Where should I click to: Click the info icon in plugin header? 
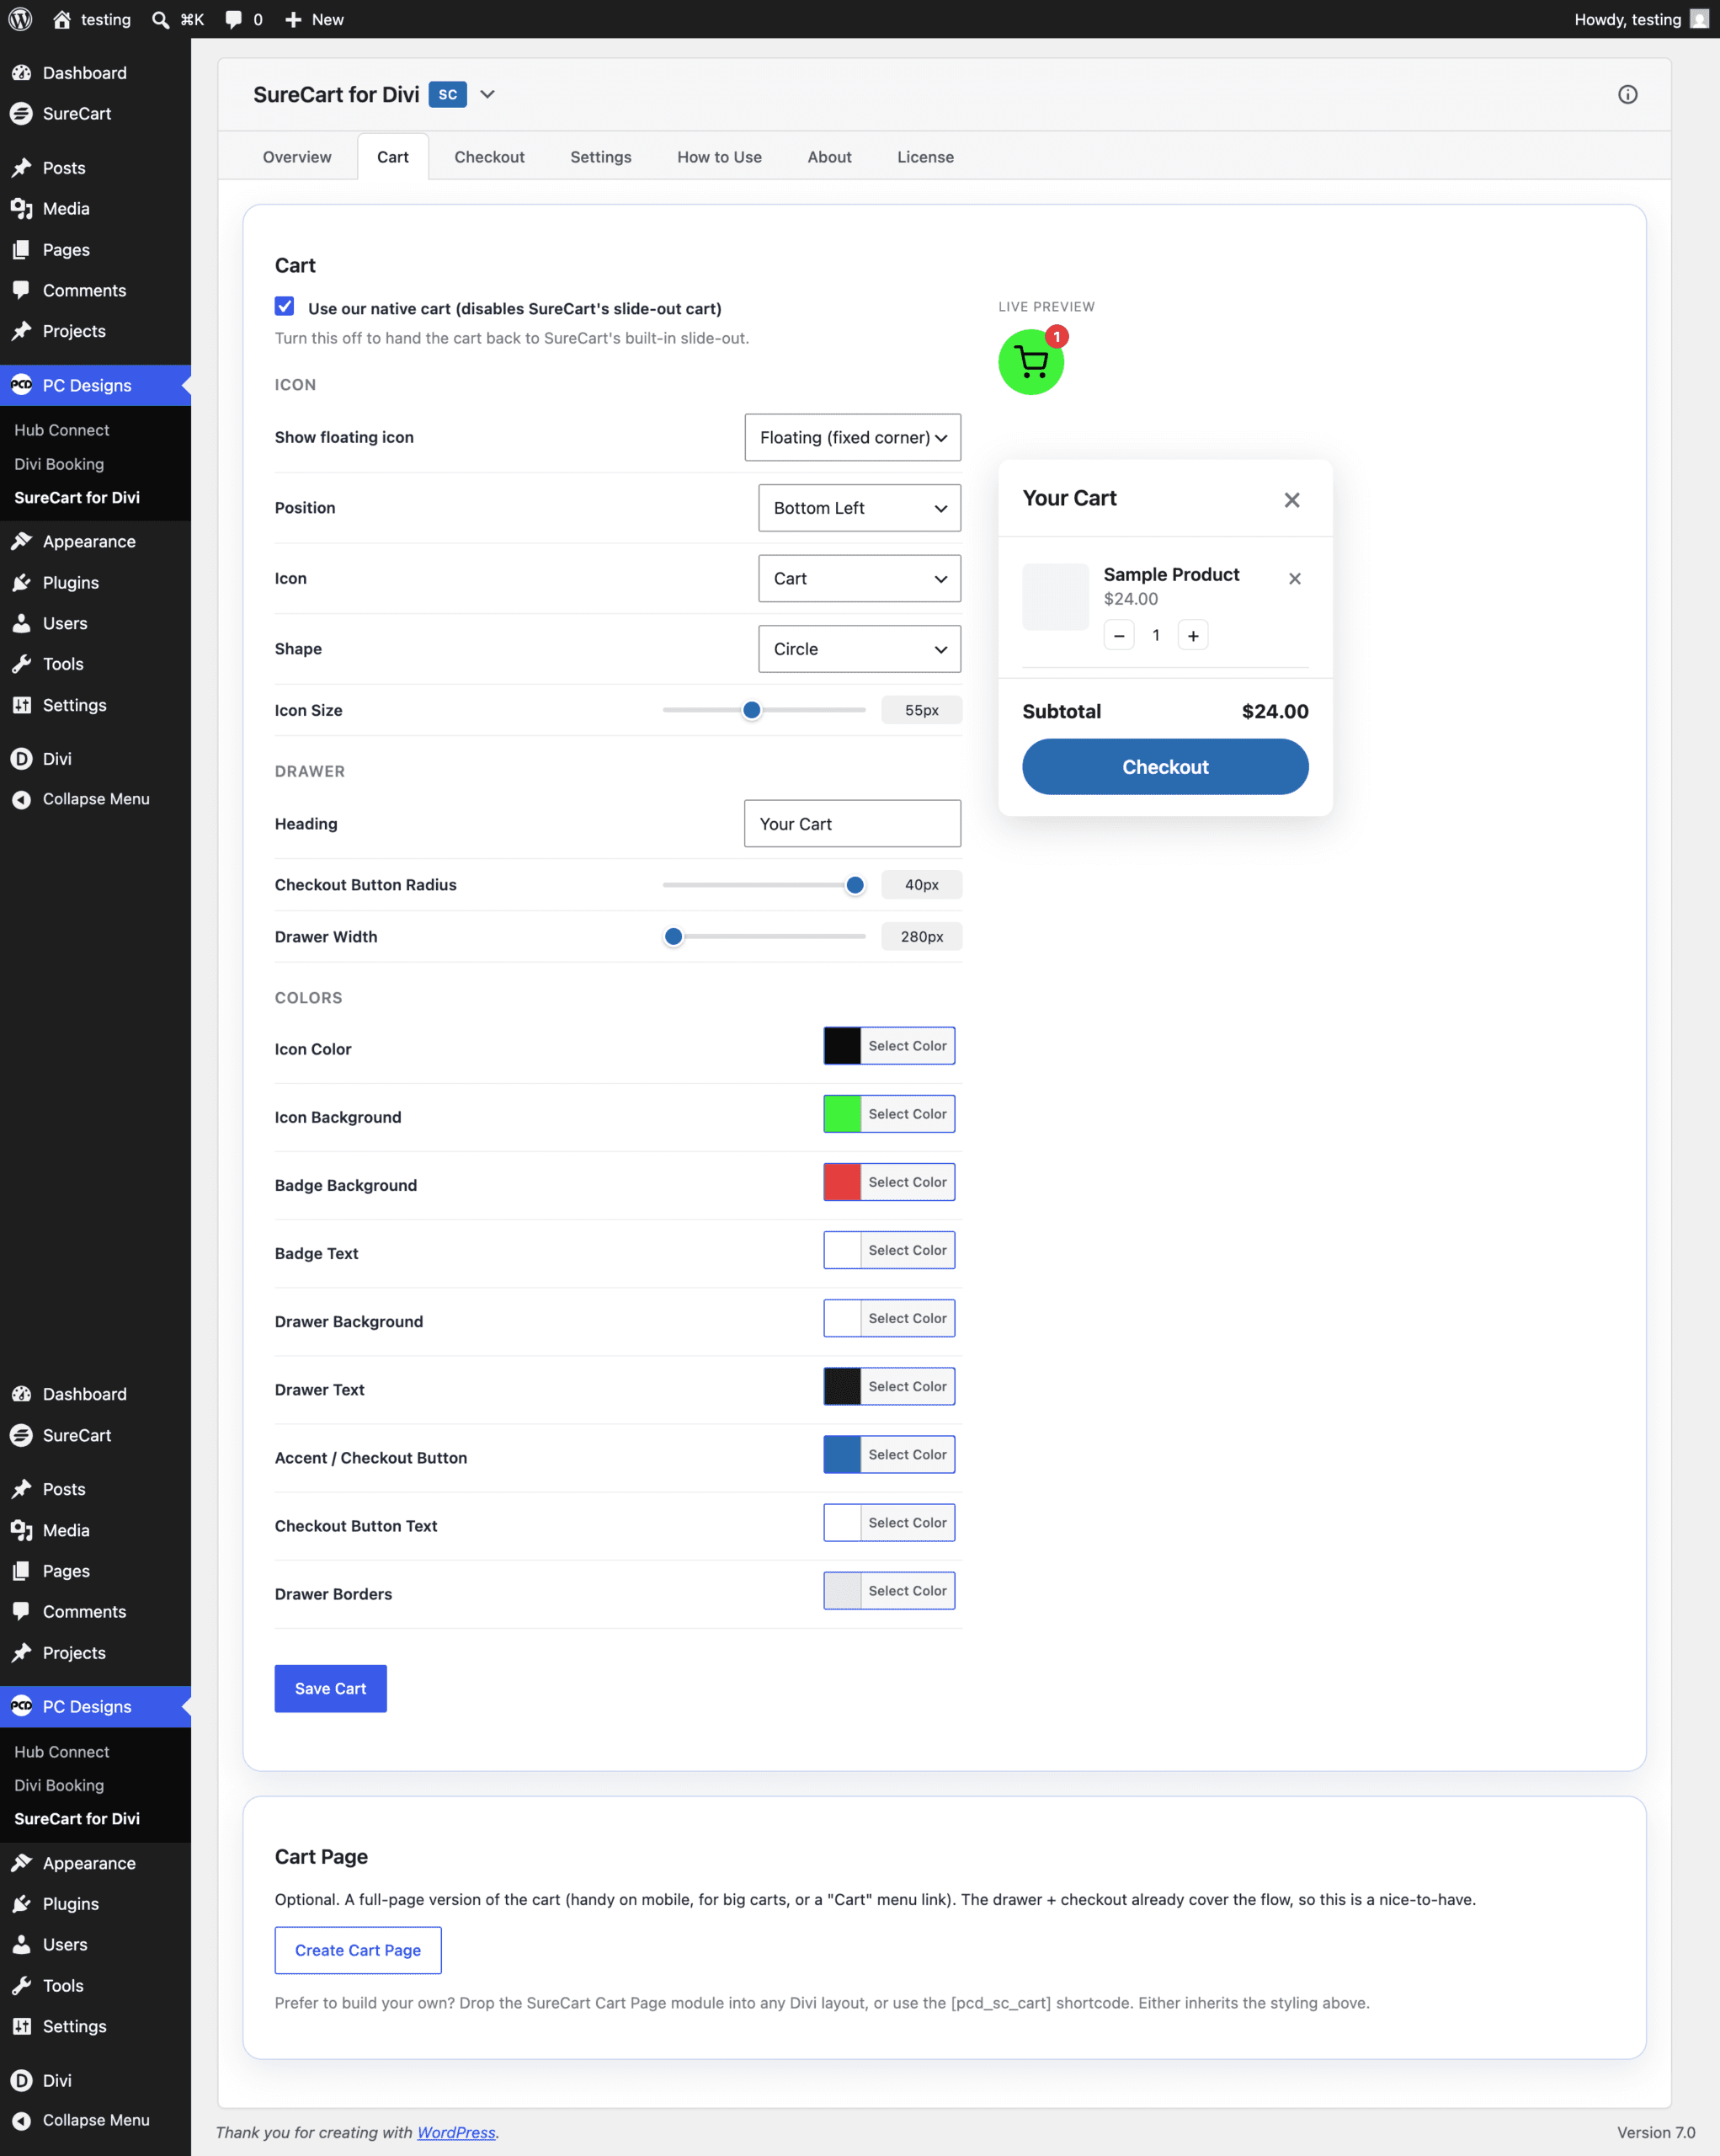(1627, 94)
